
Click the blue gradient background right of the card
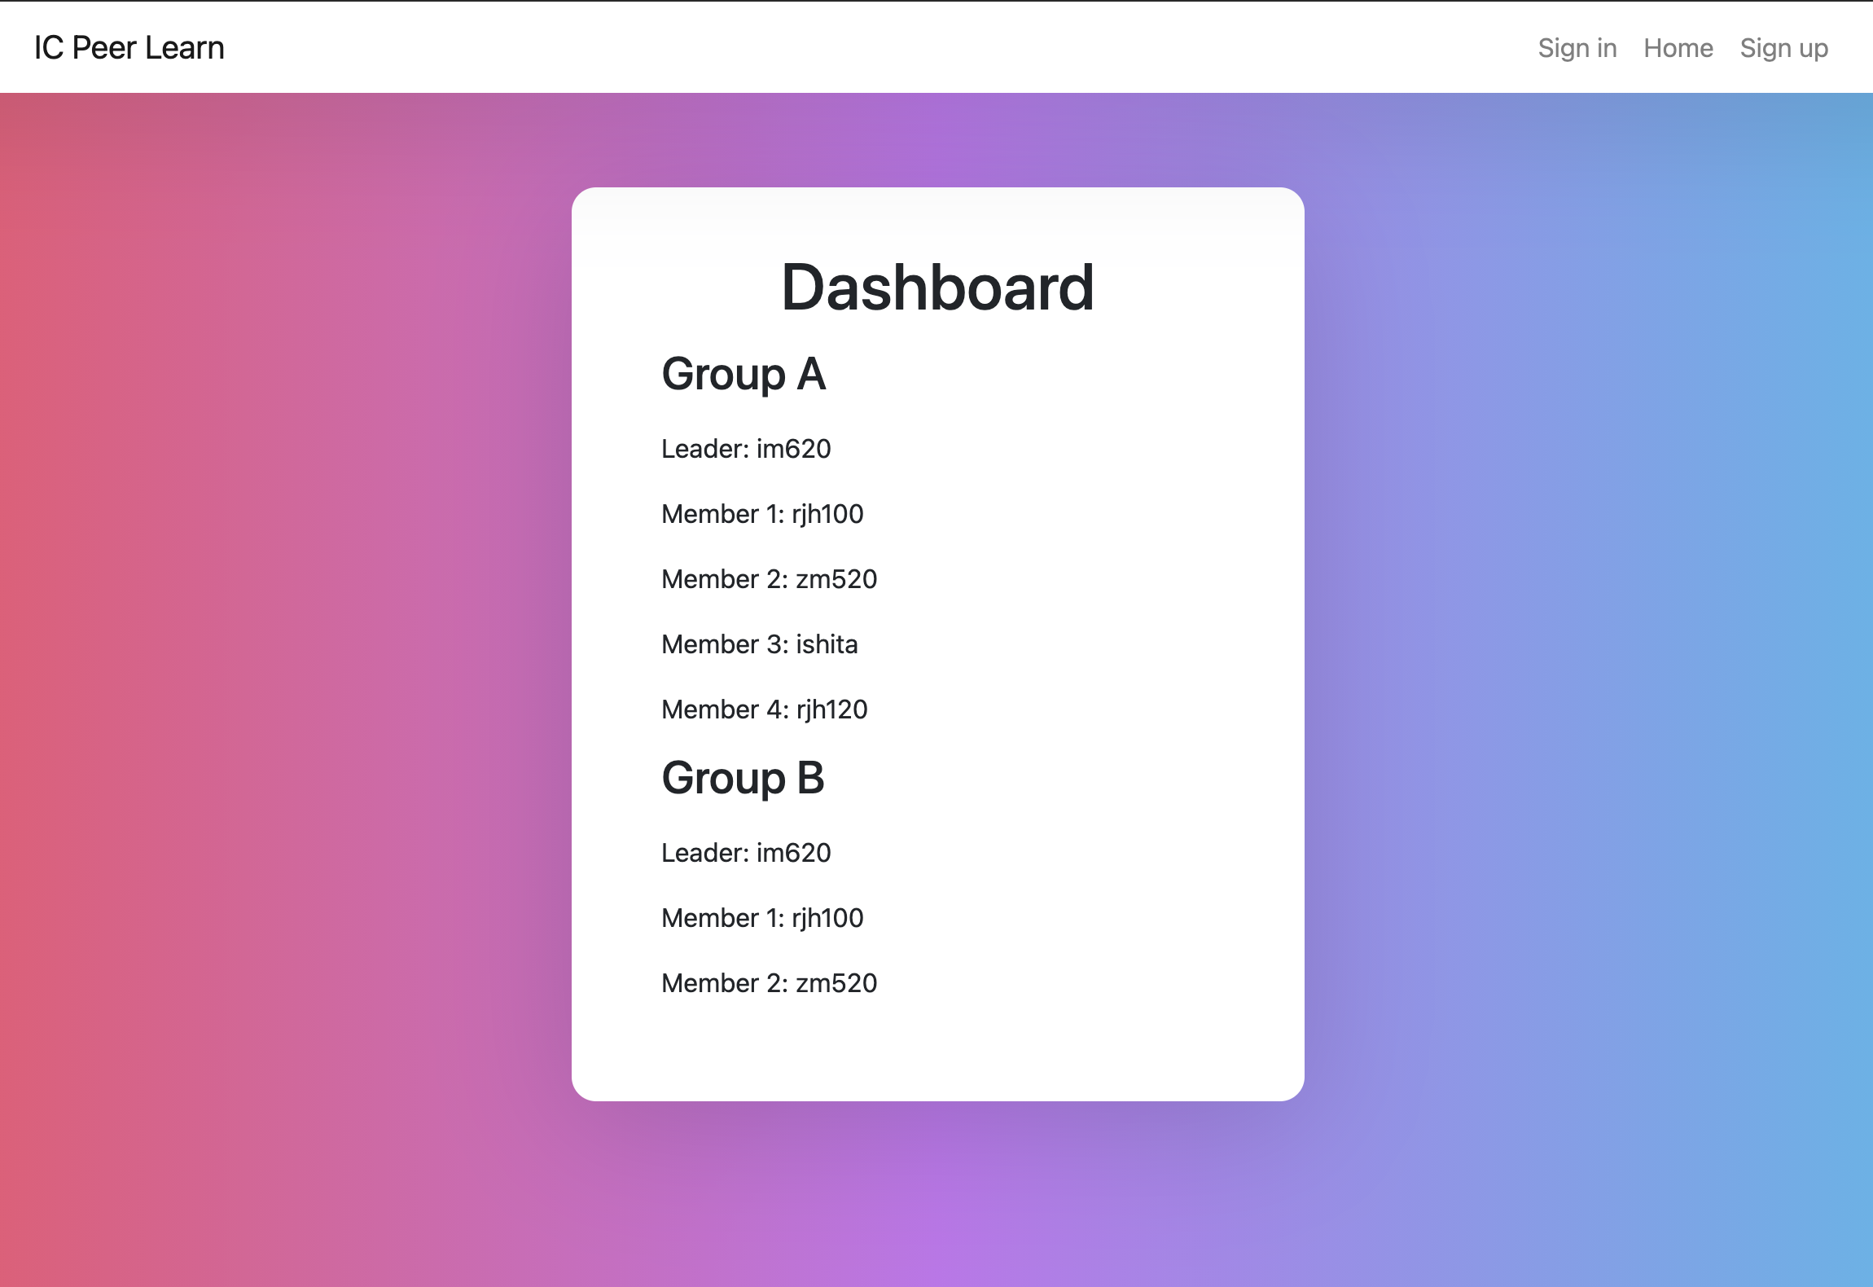pyautogui.click(x=1588, y=652)
